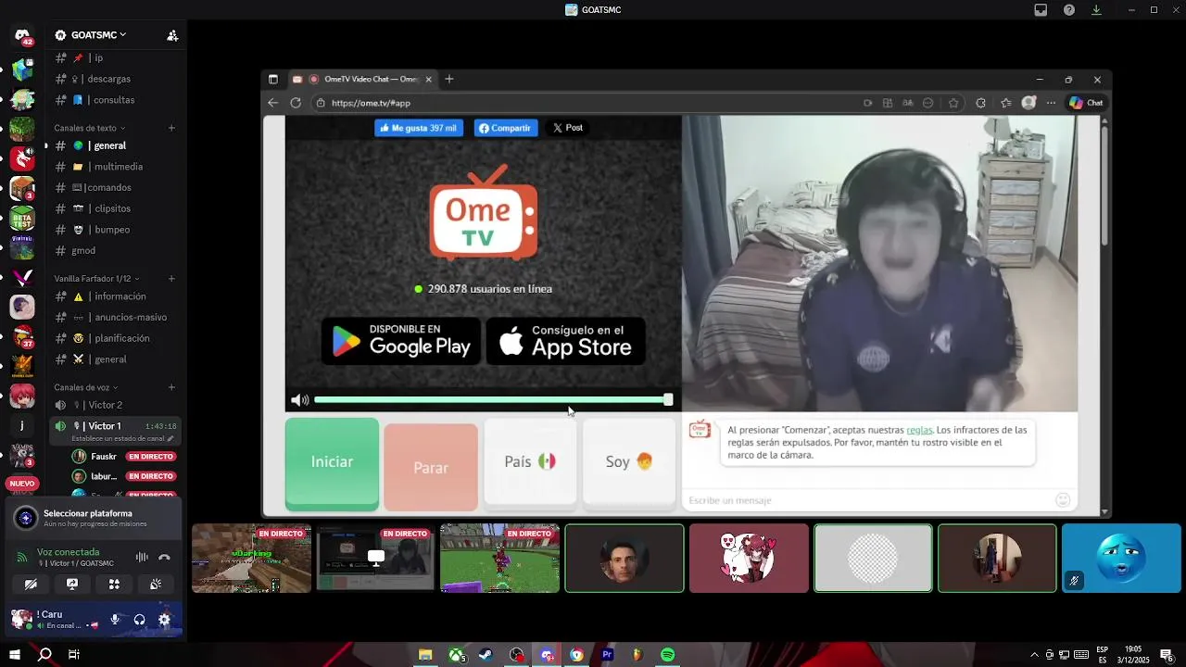
Task: Open Spotify from the taskbar
Action: pyautogui.click(x=668, y=655)
